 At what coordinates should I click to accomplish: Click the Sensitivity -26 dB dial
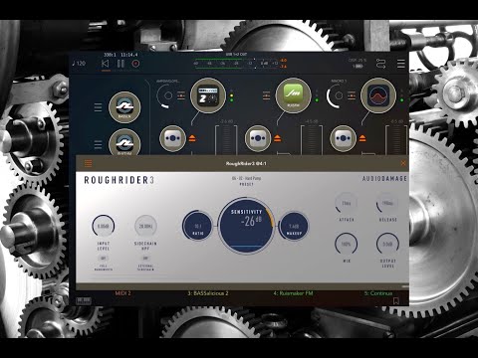(246, 226)
